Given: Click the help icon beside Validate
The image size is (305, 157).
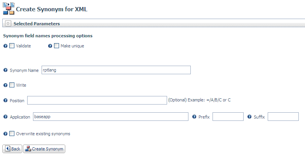Looking at the screenshot, I should [5, 46].
